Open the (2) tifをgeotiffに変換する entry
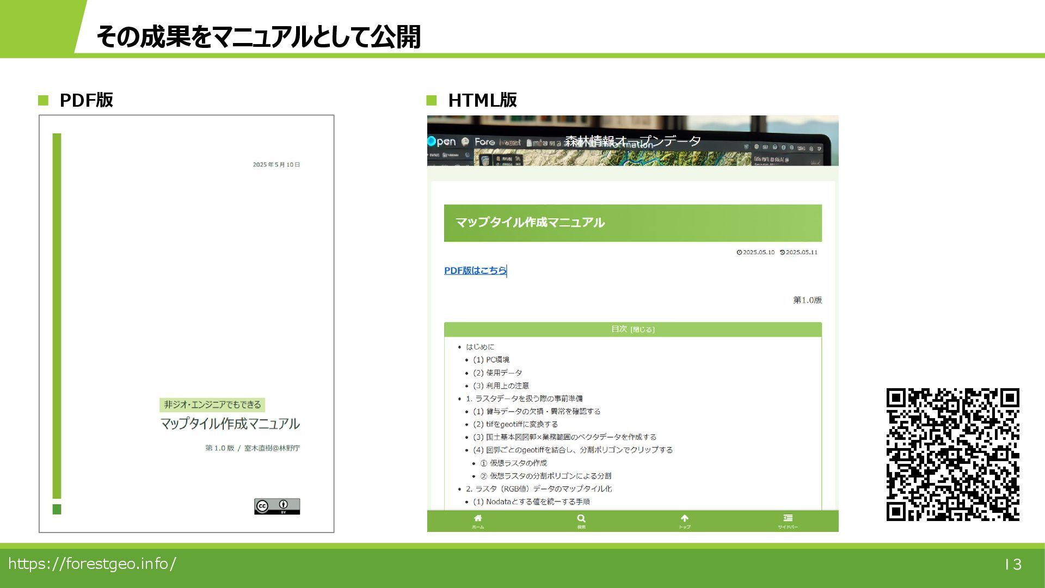This screenshot has width=1045, height=588. (515, 424)
